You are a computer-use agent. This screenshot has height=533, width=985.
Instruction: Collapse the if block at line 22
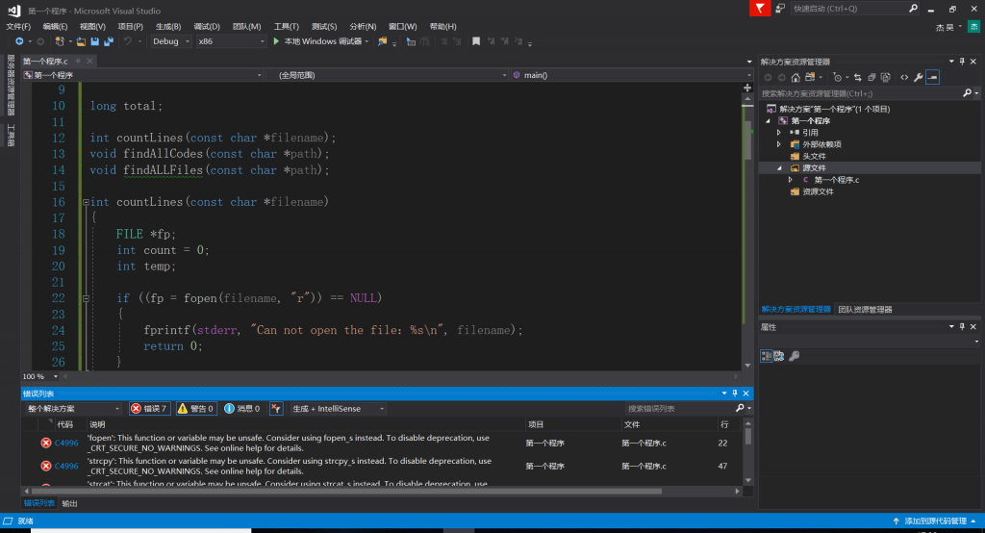coord(86,298)
